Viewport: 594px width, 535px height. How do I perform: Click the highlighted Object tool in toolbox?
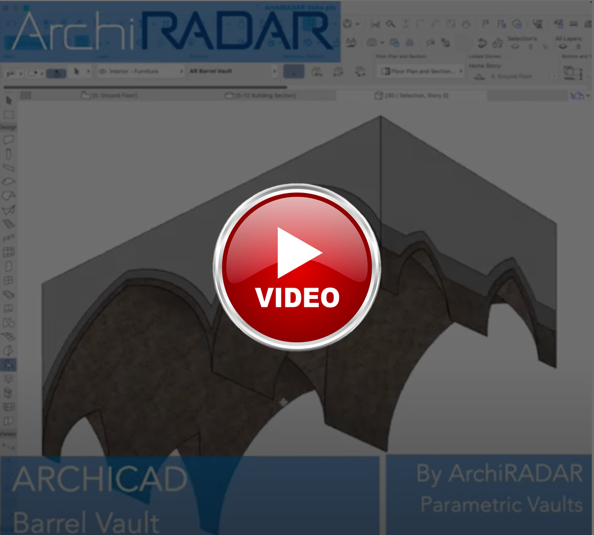pyautogui.click(x=8, y=365)
